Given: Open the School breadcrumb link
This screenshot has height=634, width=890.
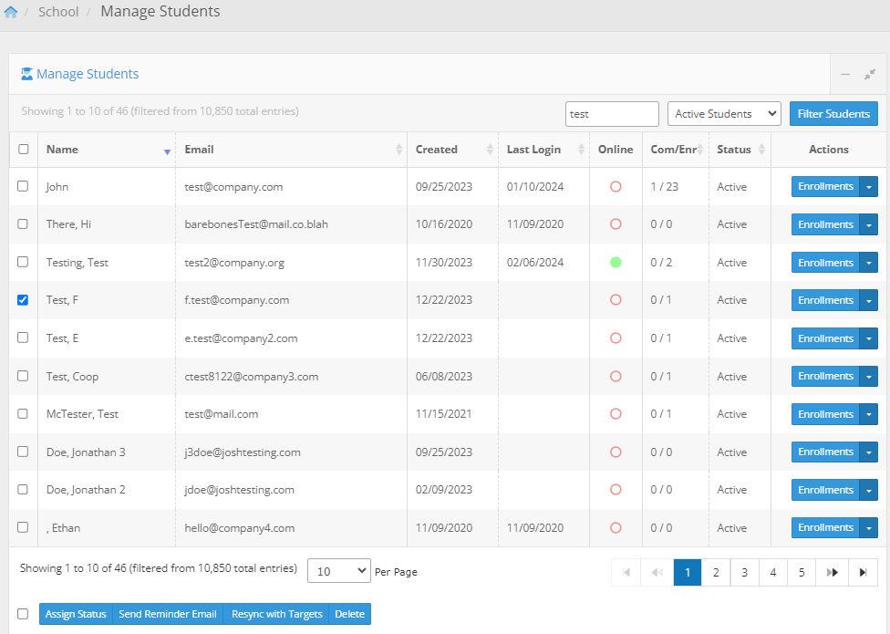Looking at the screenshot, I should [x=58, y=12].
